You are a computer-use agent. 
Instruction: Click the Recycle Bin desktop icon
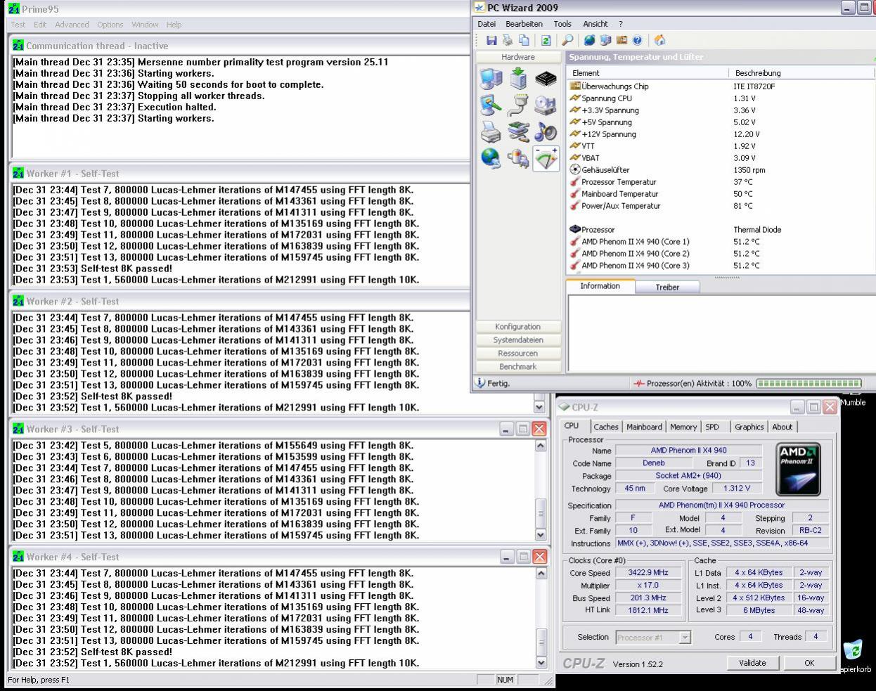point(853,650)
